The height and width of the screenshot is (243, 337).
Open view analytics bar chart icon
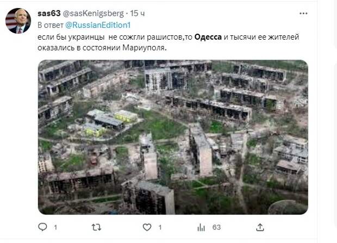coord(201,227)
